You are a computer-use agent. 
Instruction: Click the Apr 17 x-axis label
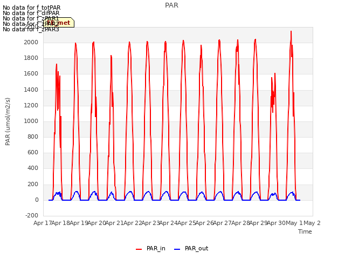point(43,223)
